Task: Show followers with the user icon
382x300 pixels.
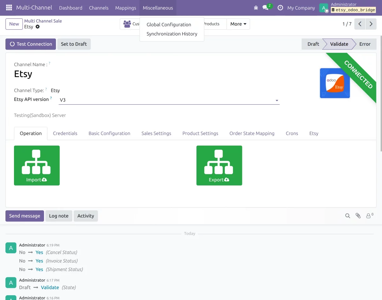Action: [x=370, y=215]
